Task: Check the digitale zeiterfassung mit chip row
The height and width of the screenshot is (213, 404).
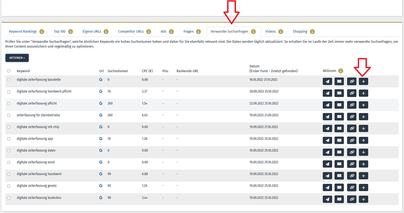Action: pos(9,127)
